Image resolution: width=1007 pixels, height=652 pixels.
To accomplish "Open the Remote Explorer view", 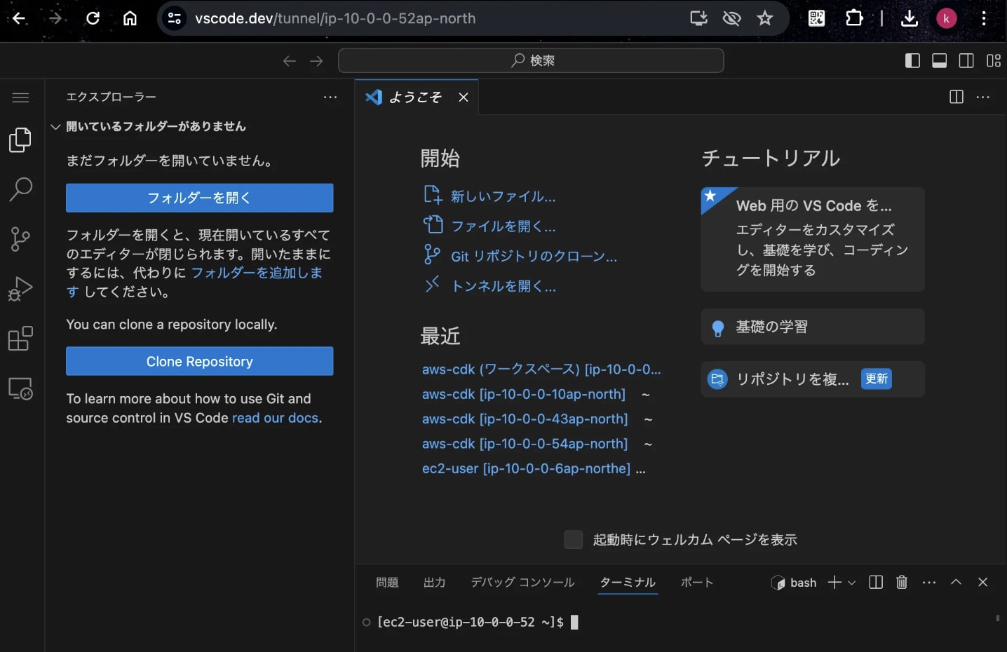I will (x=20, y=388).
